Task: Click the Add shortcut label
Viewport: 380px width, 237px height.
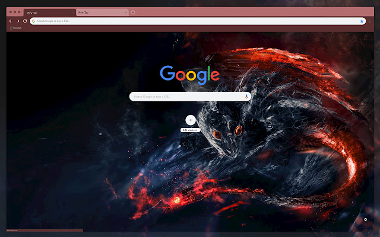Action: (190, 130)
